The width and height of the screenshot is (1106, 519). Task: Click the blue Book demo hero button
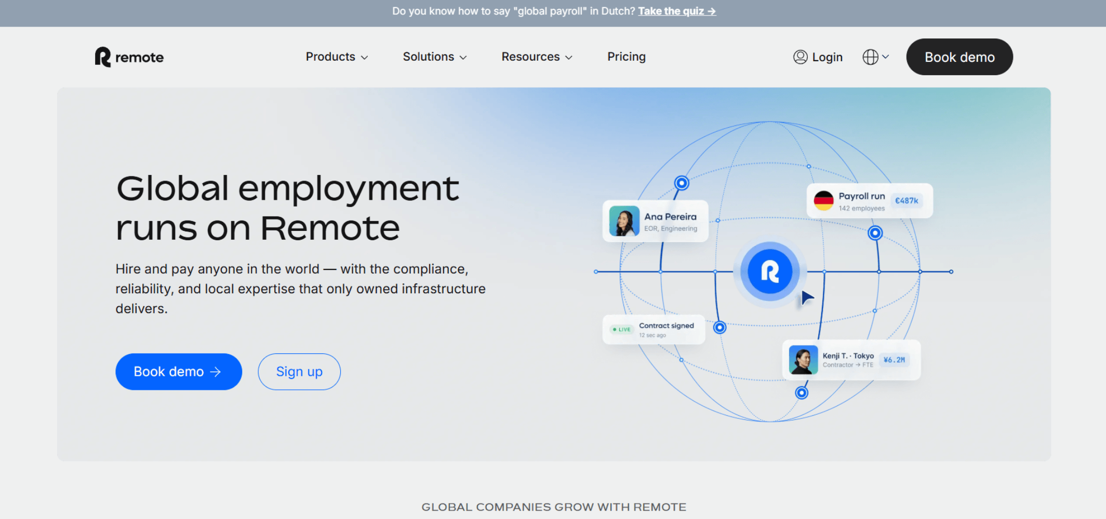pyautogui.click(x=179, y=372)
